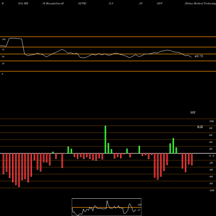Click the -20 label on the MR axis
The height and width of the screenshot is (216, 216).
[211, 163]
